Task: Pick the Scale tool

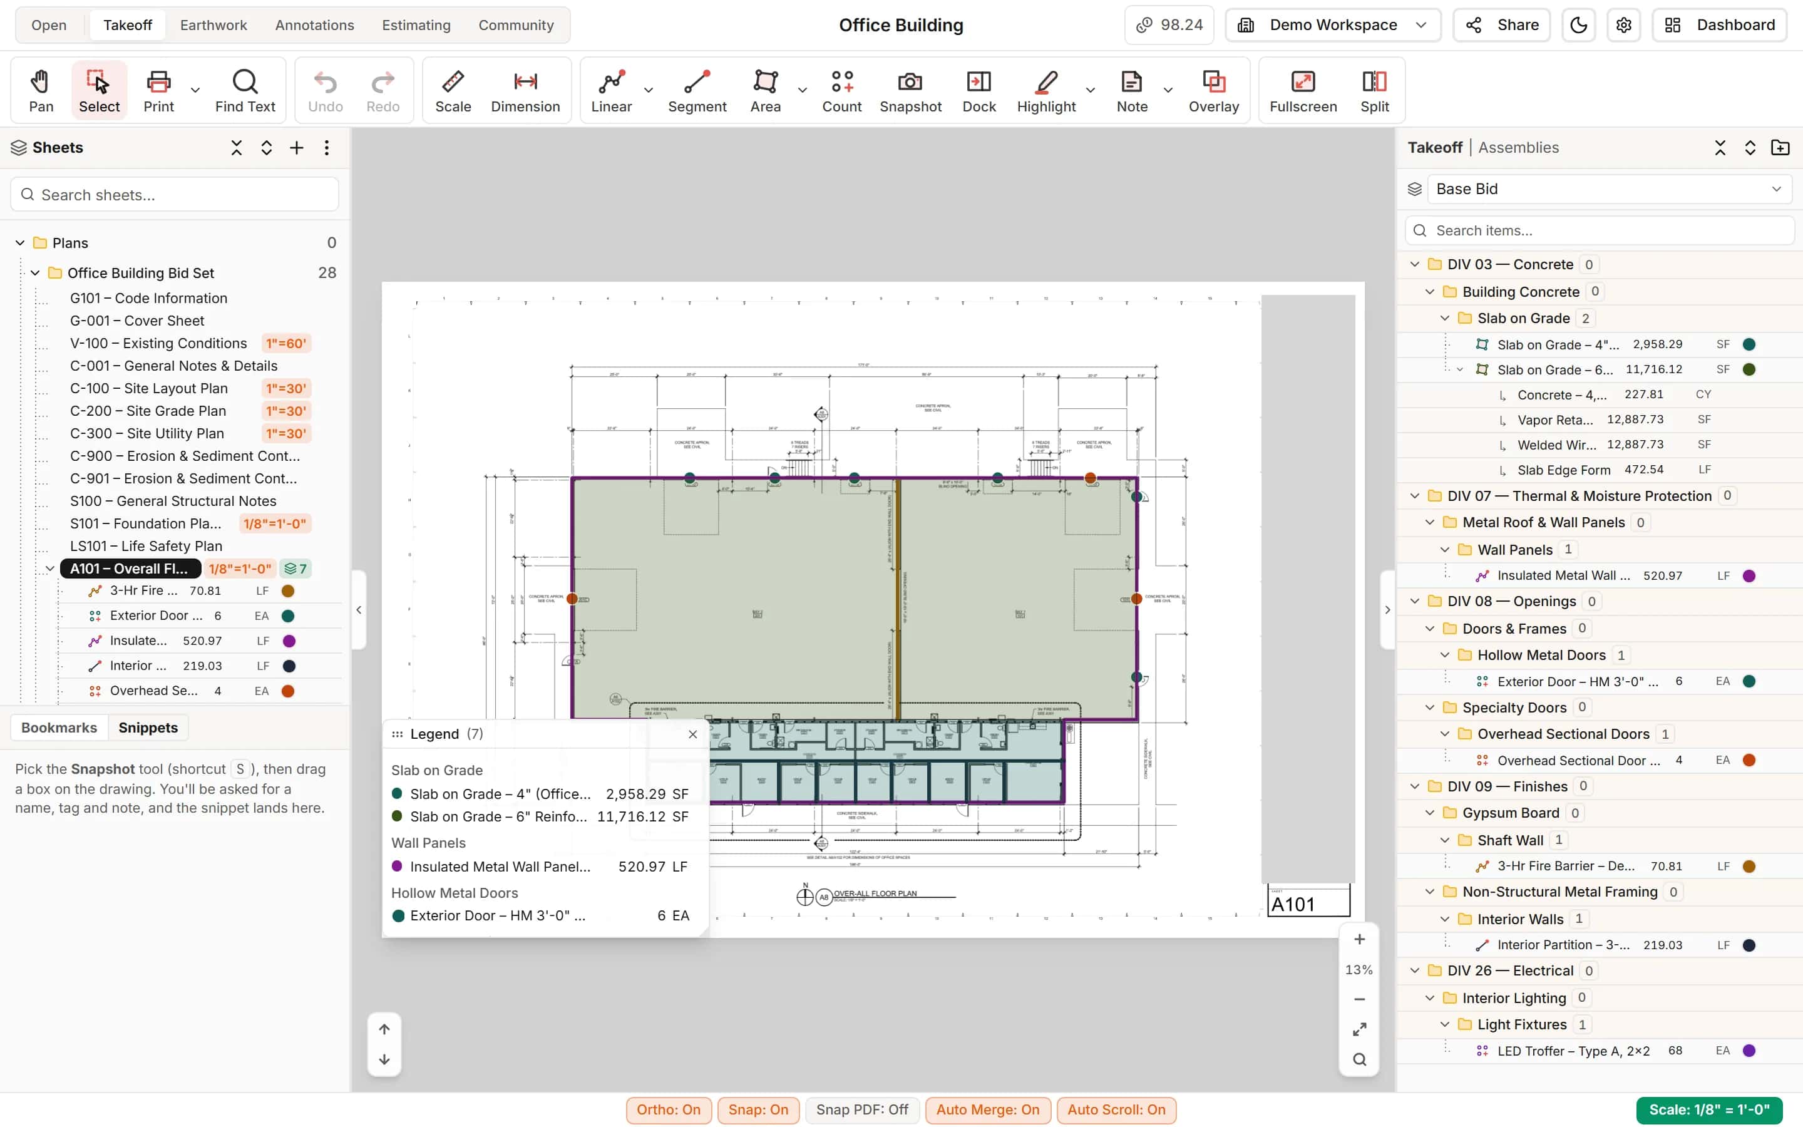Action: tap(453, 91)
